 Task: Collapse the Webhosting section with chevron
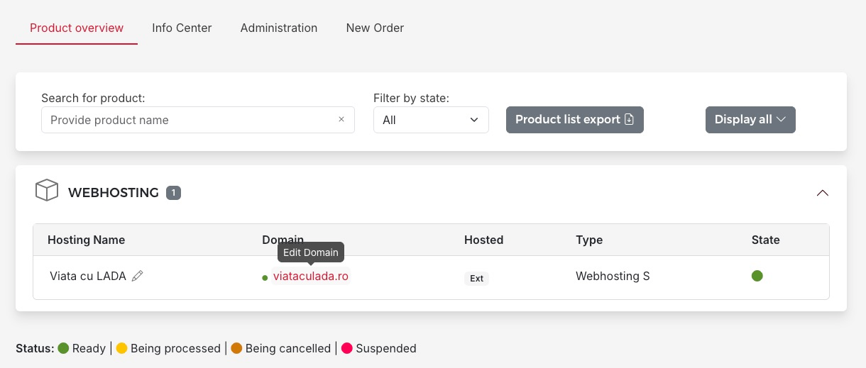pos(822,193)
